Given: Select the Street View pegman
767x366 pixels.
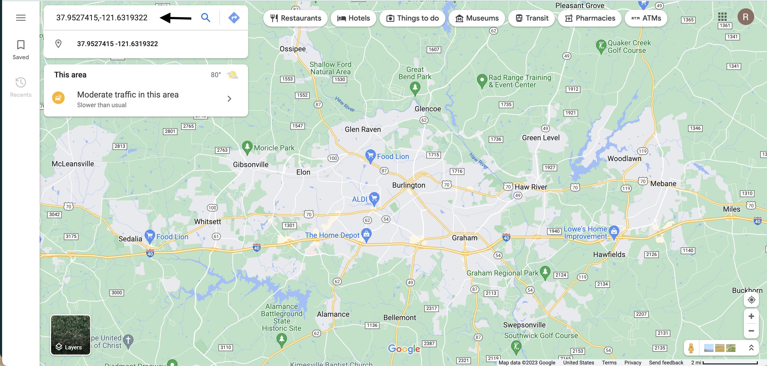Looking at the screenshot, I should point(691,347).
